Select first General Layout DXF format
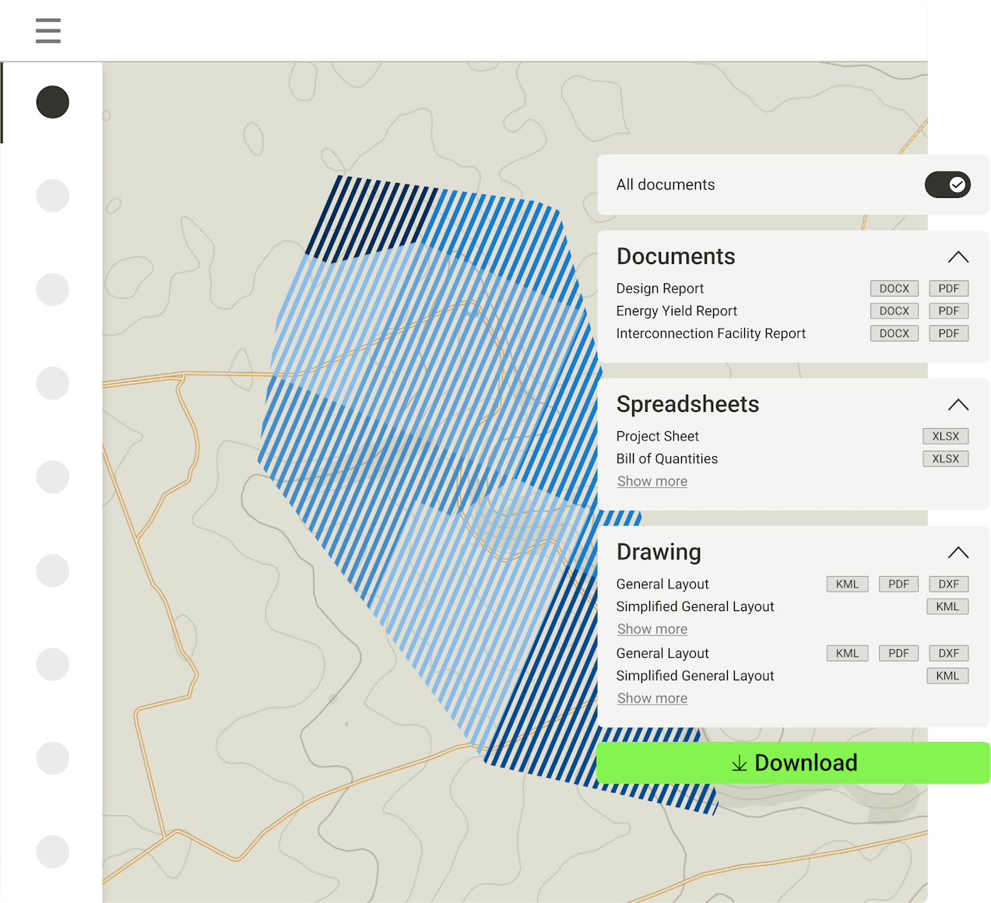 (948, 585)
